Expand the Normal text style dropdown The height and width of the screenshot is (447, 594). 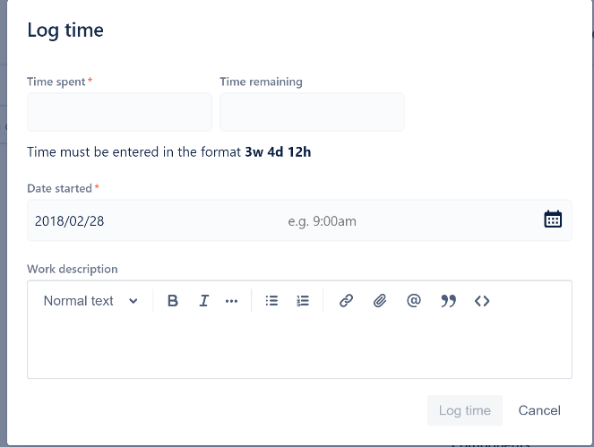[x=90, y=301]
